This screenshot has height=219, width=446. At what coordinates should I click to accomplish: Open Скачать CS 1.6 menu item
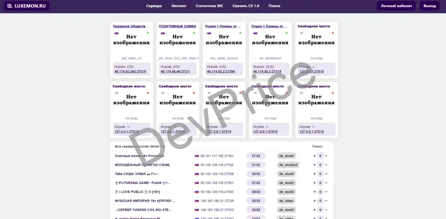(x=246, y=6)
